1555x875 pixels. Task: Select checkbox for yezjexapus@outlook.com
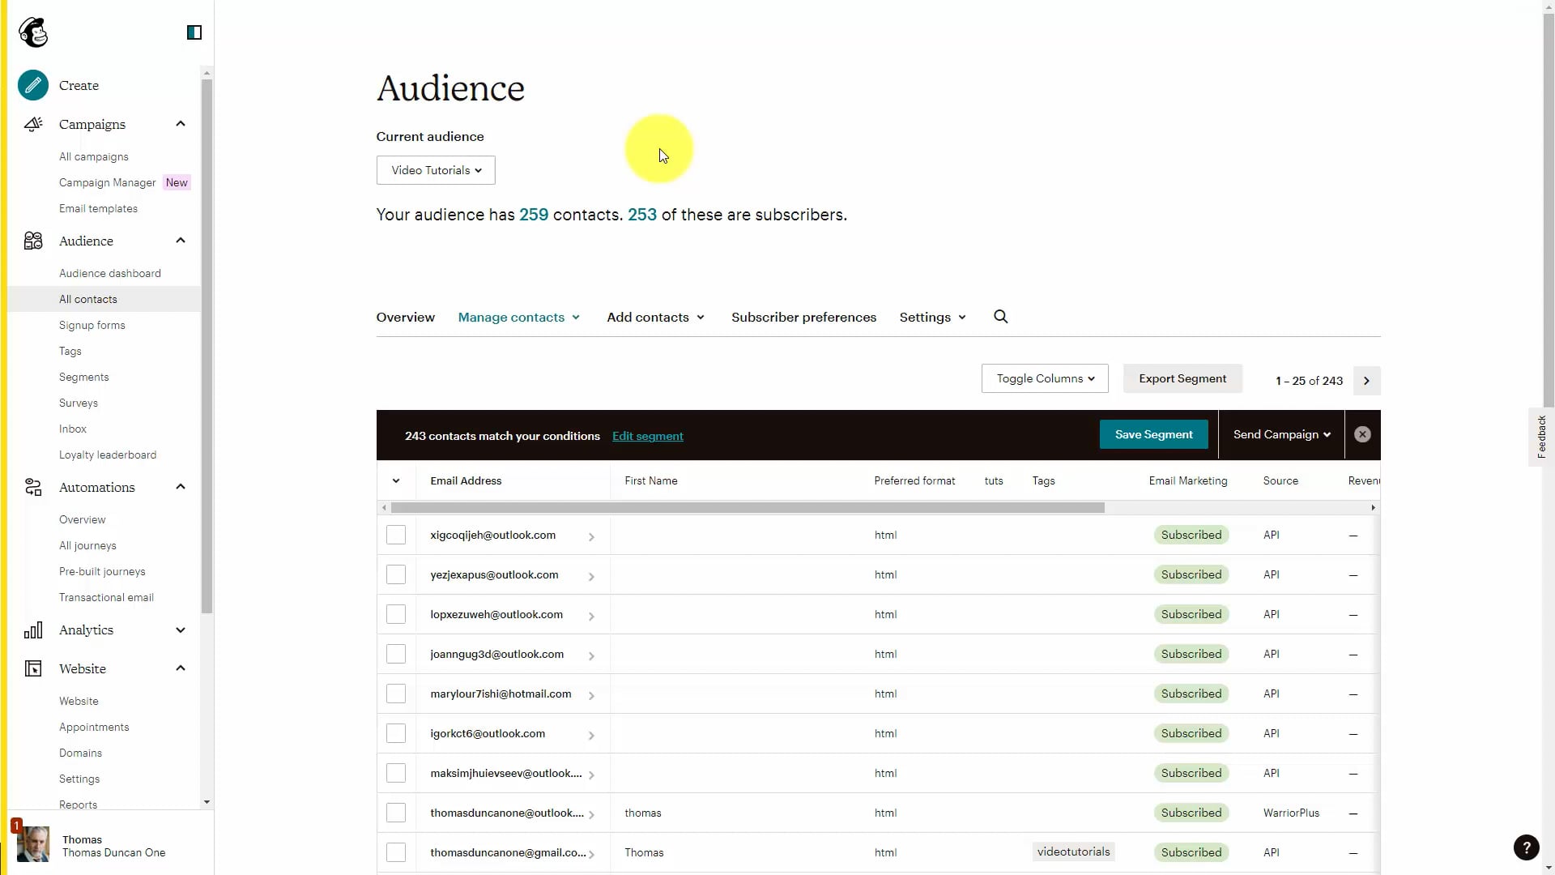coord(396,574)
